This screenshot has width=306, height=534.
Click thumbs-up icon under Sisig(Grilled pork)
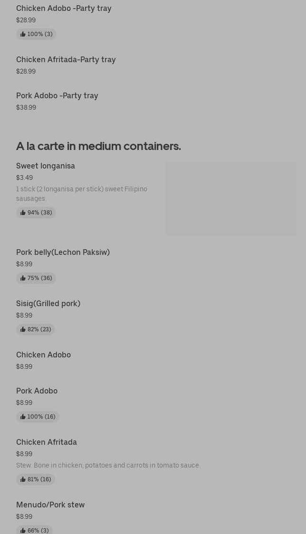[23, 329]
